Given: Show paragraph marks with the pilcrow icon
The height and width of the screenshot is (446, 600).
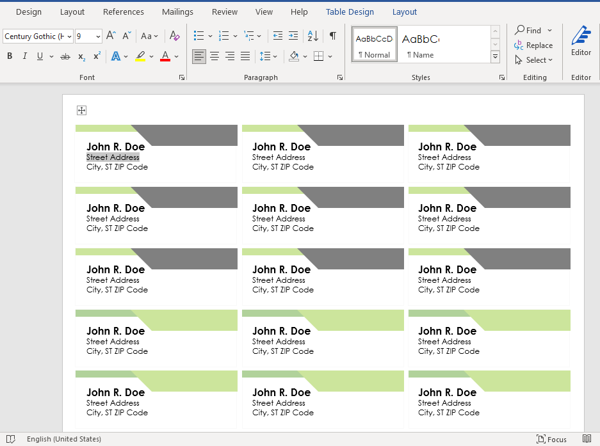Looking at the screenshot, I should pos(332,36).
